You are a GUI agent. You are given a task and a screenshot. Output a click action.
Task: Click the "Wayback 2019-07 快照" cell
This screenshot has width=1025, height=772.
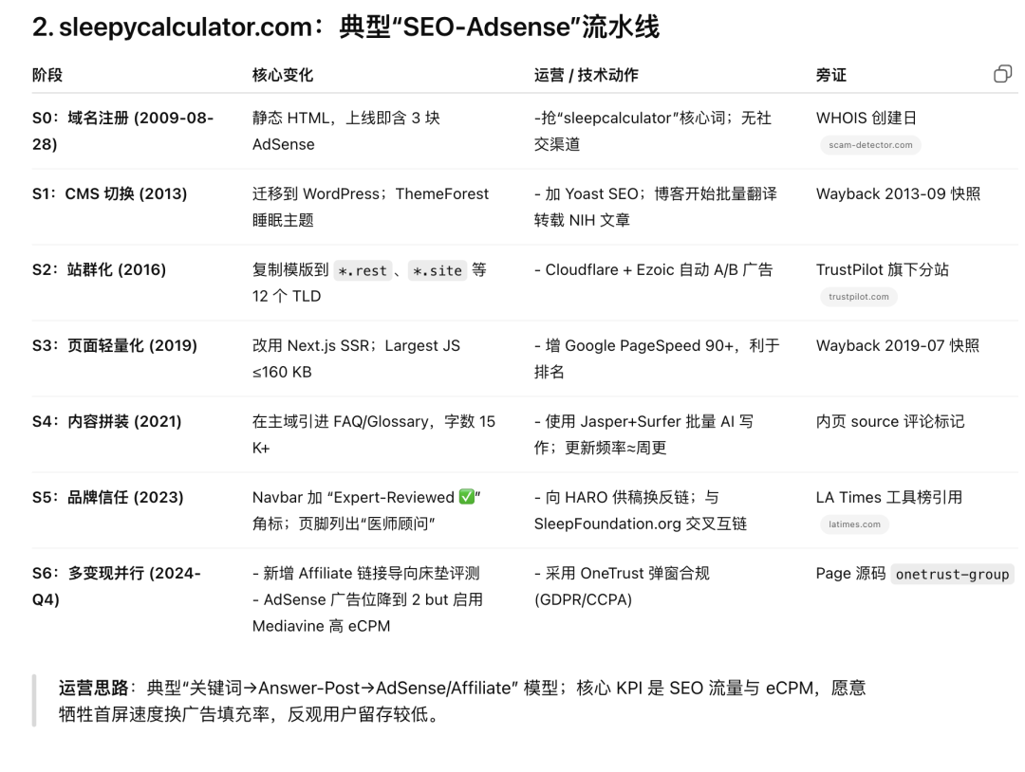(x=898, y=345)
